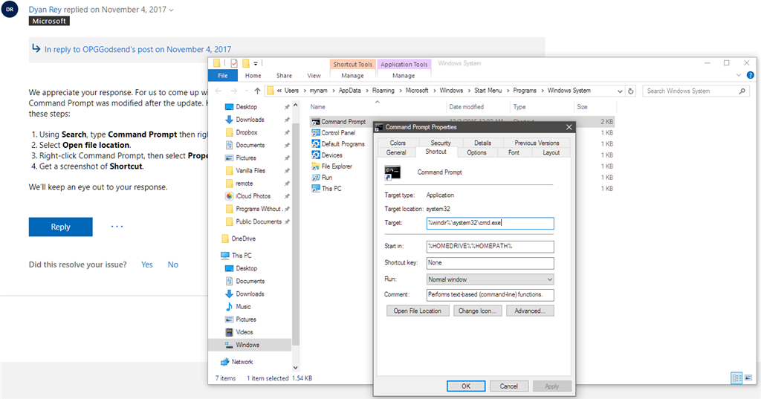The image size is (761, 399).
Task: Answer Yes to resolve issue question
Action: [x=147, y=265]
